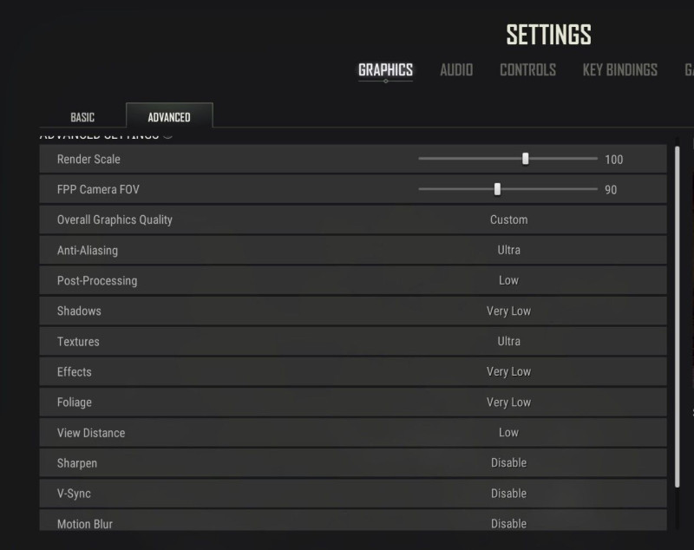Switch to the Controls tab
Image resolution: width=694 pixels, height=550 pixels.
click(x=527, y=70)
